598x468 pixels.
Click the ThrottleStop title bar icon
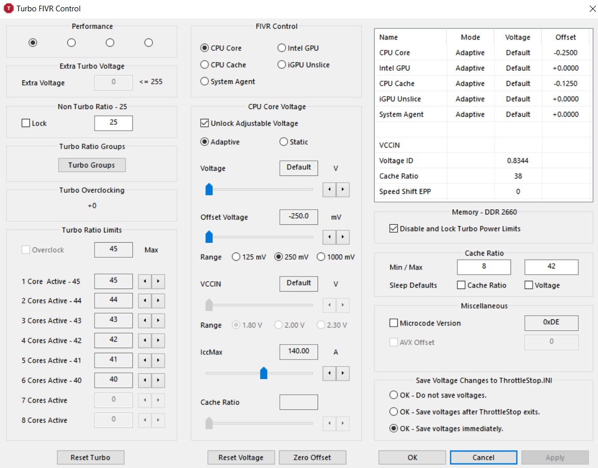point(8,8)
